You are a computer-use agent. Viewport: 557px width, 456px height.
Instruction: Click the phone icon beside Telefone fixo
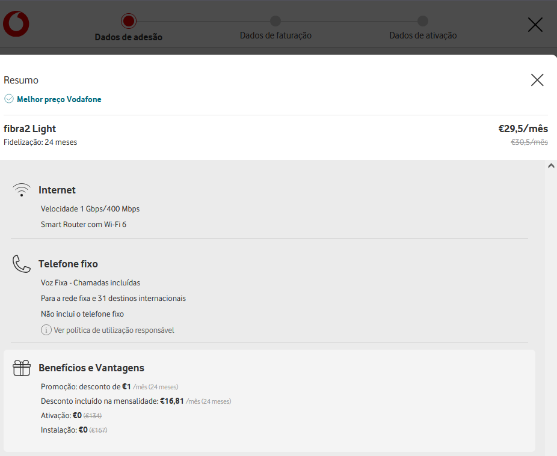[x=21, y=264]
